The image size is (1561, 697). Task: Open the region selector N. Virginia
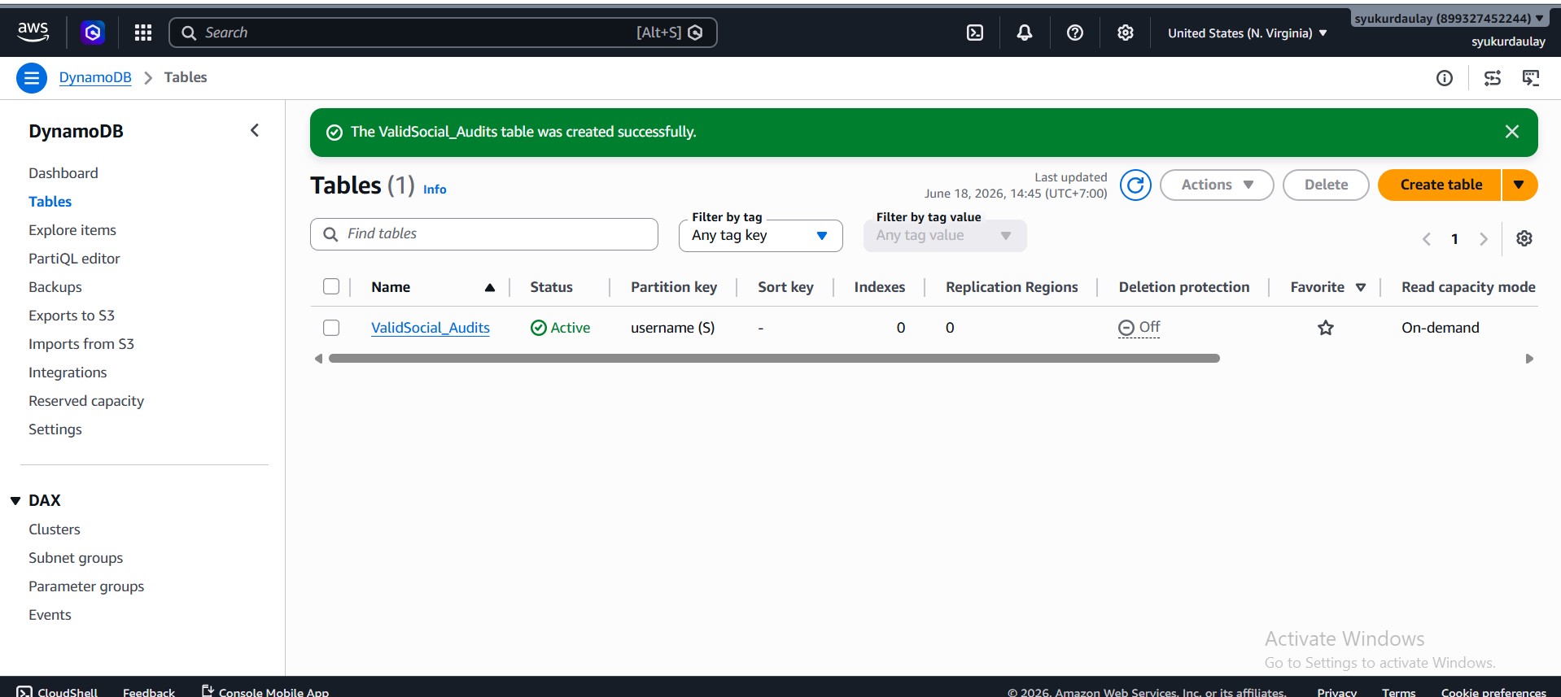coord(1248,33)
